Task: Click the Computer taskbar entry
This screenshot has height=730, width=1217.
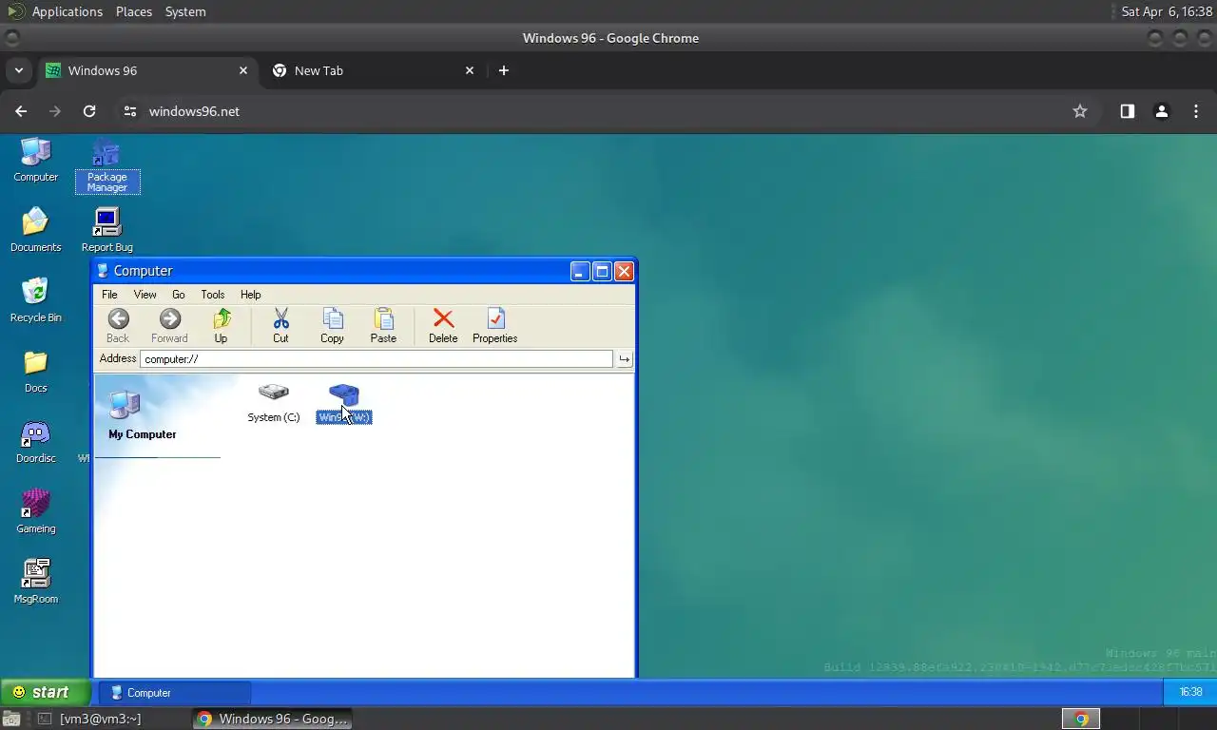Action: pos(177,693)
